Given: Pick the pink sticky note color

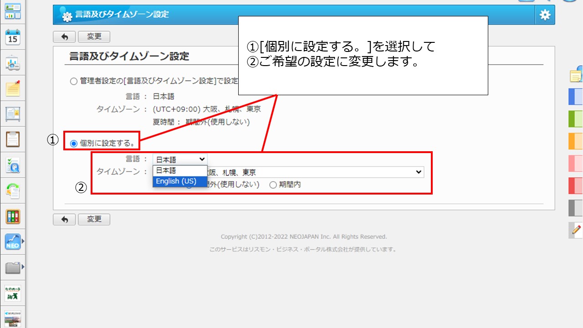Looking at the screenshot, I should (x=576, y=163).
